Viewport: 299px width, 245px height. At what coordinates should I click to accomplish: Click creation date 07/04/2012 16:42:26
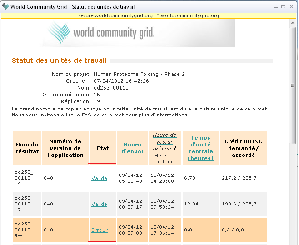[121, 81]
